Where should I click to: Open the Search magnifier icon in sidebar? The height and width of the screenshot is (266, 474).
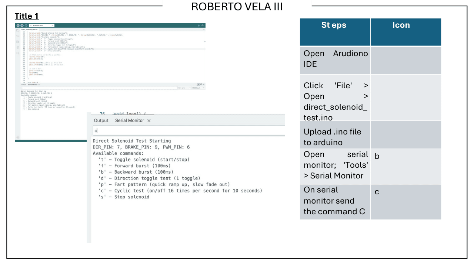pos(18,53)
